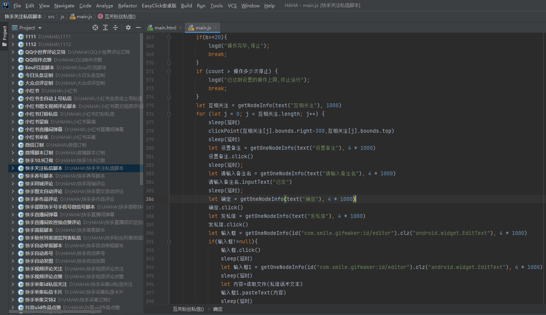The width and height of the screenshot is (546, 315).
Task: Click 确定 in bottom breadcrumb
Action: [x=218, y=309]
